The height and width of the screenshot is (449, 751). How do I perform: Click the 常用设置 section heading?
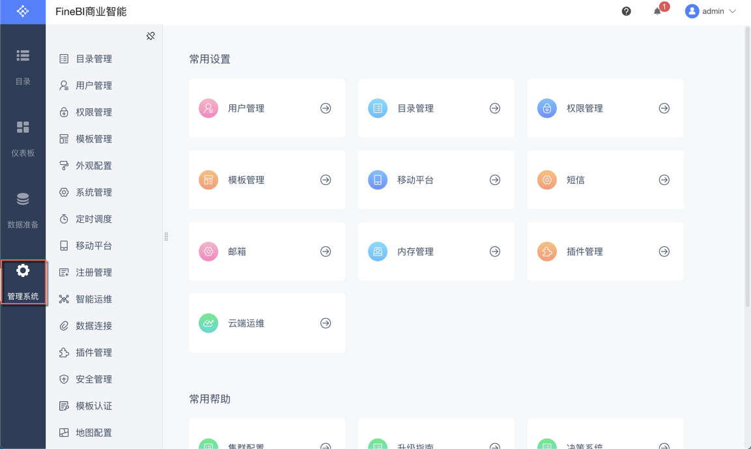pyautogui.click(x=210, y=59)
